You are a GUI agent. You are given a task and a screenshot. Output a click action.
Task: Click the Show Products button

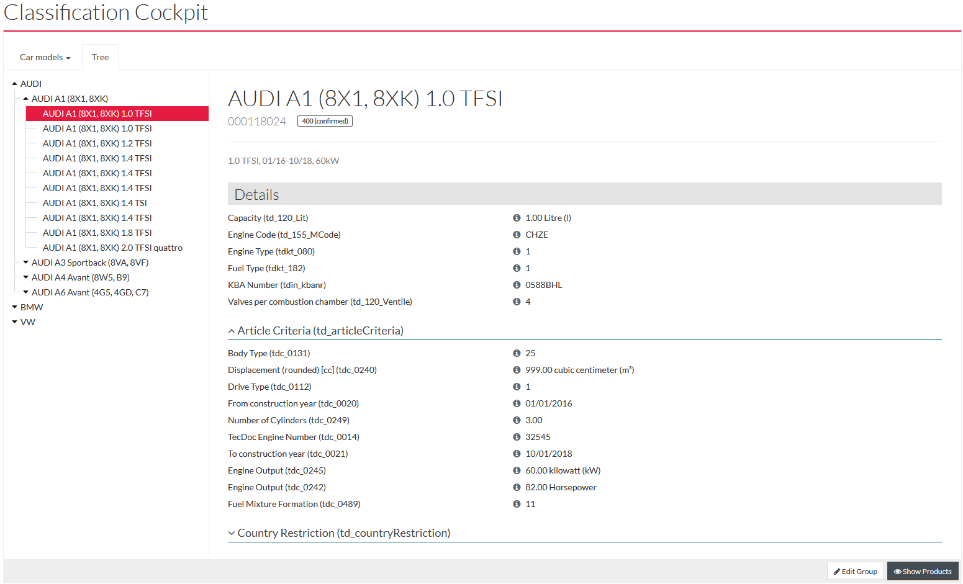click(923, 571)
